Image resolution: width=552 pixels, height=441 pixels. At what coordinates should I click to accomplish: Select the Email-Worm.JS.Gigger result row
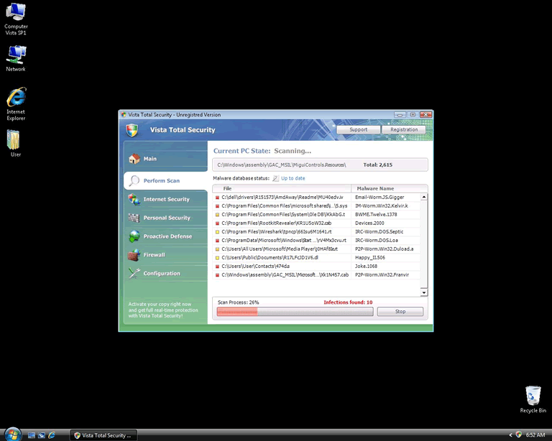(x=316, y=197)
